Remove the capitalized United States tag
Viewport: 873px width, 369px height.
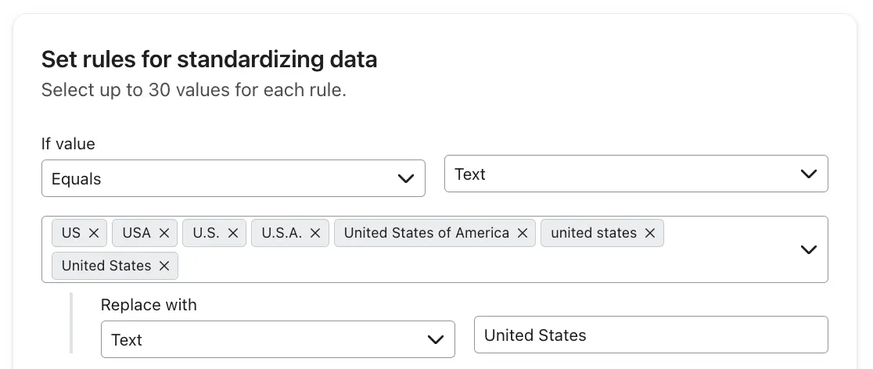(x=164, y=266)
